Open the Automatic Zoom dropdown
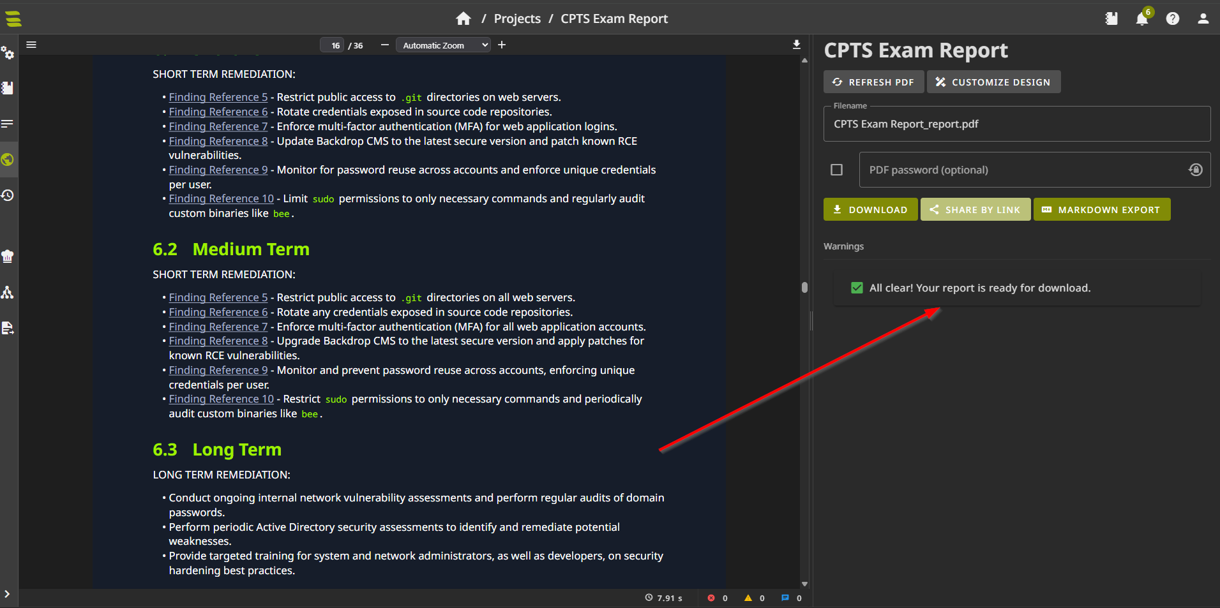 coord(443,45)
